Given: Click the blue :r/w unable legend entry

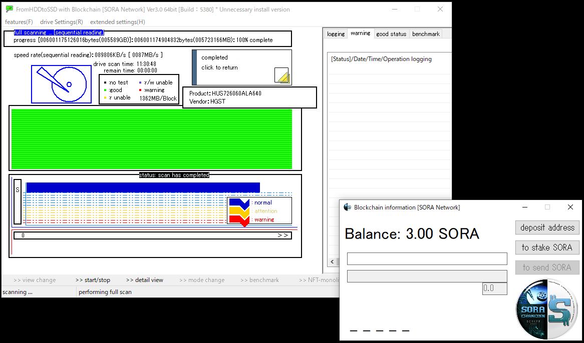Looking at the screenshot, I should point(156,82).
